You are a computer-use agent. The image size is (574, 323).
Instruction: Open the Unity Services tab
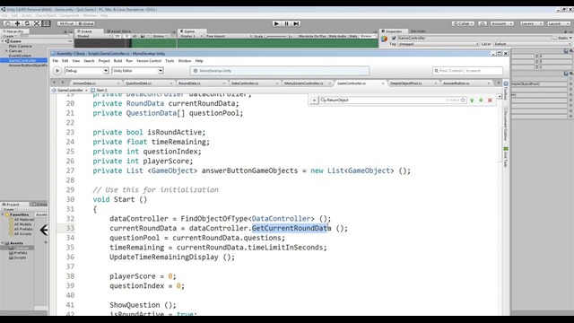click(x=418, y=31)
